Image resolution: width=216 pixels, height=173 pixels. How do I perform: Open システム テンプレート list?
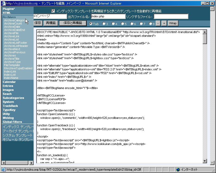18,135
